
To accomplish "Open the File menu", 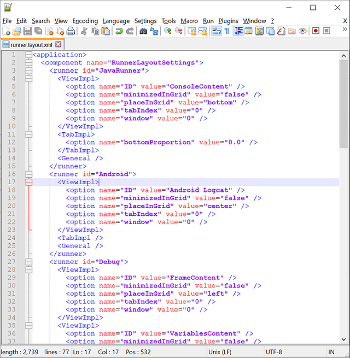I will coord(7,21).
